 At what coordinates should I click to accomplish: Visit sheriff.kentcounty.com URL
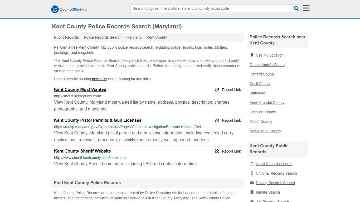pos(77,96)
